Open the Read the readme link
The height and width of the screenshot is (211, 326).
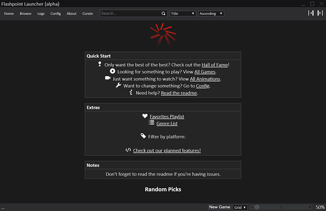click(x=179, y=93)
